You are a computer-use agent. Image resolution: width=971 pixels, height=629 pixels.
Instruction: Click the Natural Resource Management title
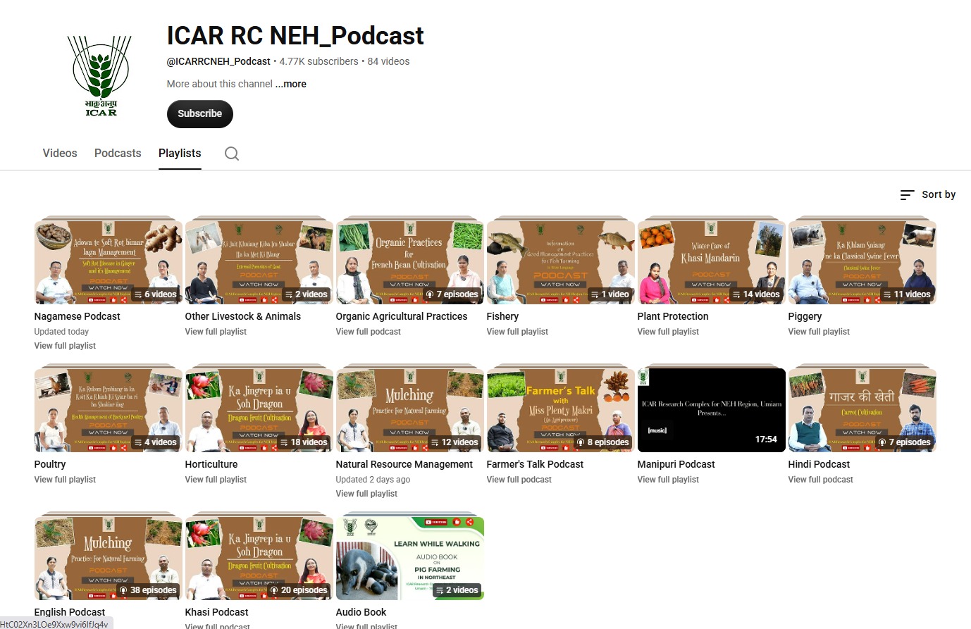(x=404, y=464)
